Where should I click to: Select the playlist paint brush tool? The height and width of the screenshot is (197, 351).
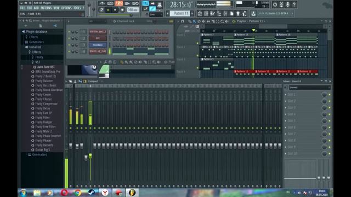click(x=194, y=21)
